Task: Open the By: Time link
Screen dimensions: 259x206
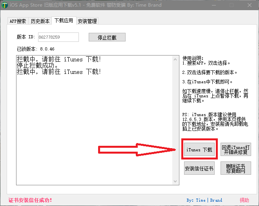Action: 196,200
